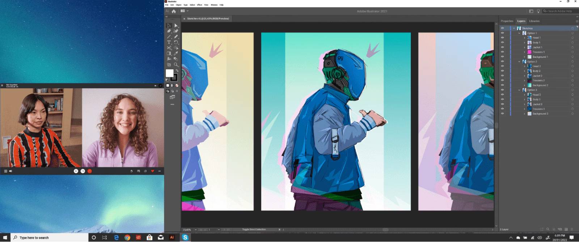Select the Direct Selection tool
Screen dimensions: 579x242
(176, 26)
